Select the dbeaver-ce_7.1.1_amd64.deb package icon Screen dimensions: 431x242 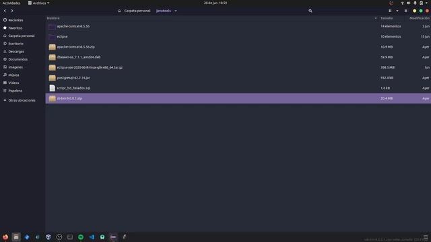point(52,57)
